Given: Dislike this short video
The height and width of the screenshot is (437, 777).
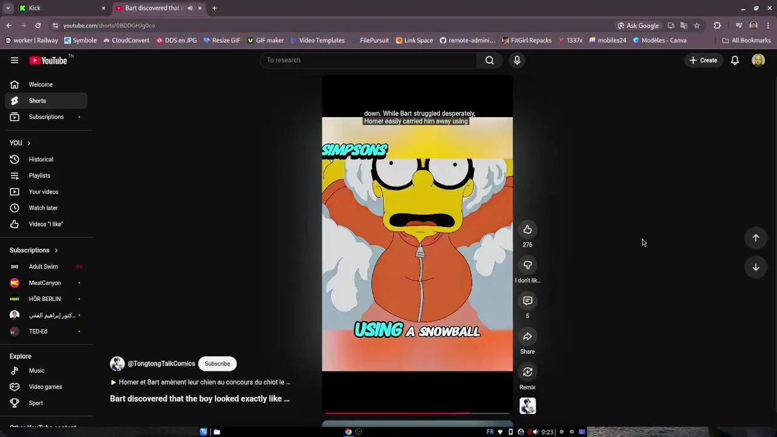Looking at the screenshot, I should click(x=528, y=265).
